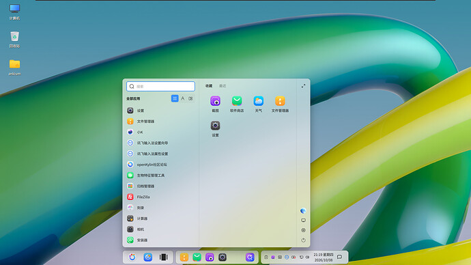Open 天气 weather app in favorites
The image size is (471, 265).
click(x=258, y=104)
